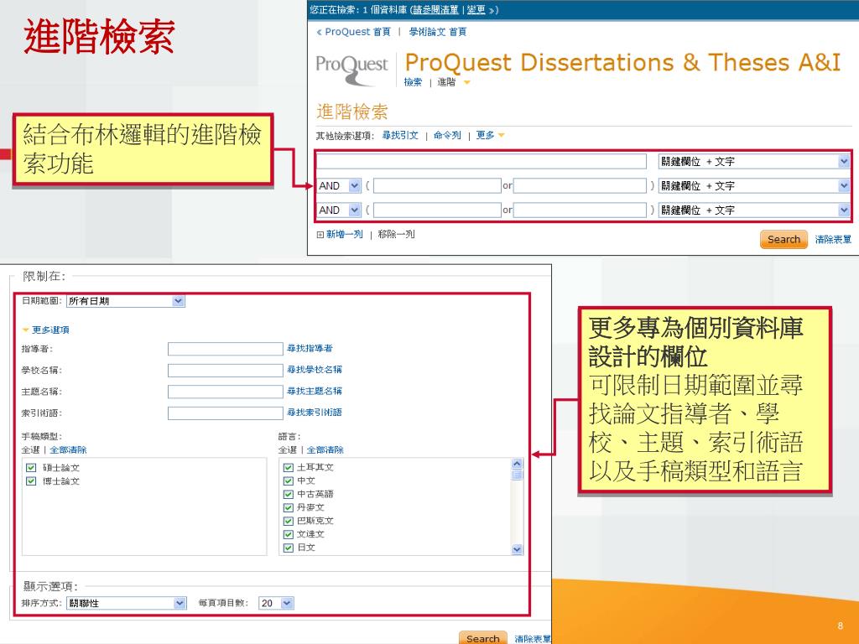The height and width of the screenshot is (644, 859).
Task: Click the ProQuest logo
Action: [x=351, y=70]
